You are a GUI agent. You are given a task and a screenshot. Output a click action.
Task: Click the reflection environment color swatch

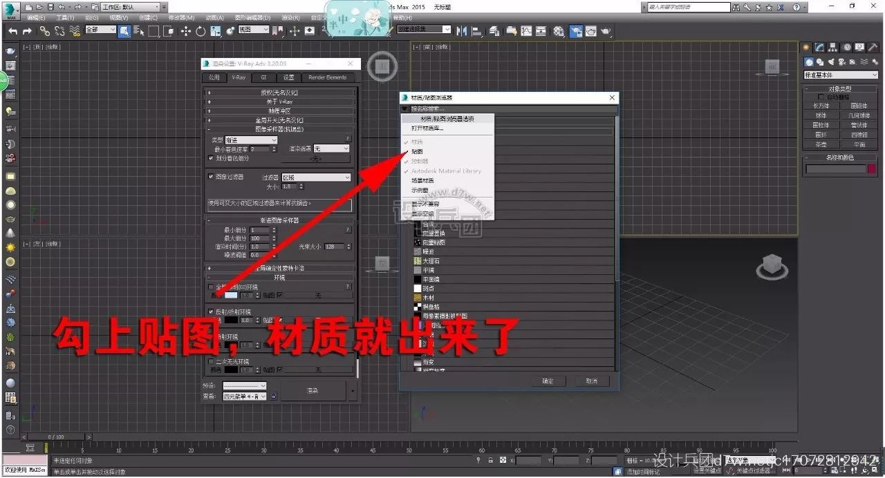pyautogui.click(x=232, y=320)
